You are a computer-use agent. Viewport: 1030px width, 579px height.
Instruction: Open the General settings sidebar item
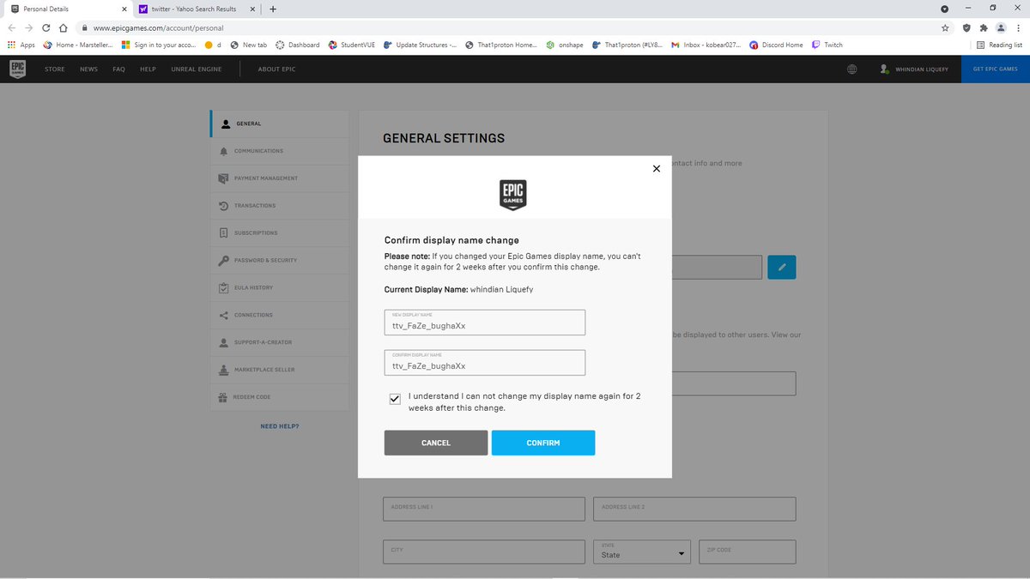[x=280, y=124]
